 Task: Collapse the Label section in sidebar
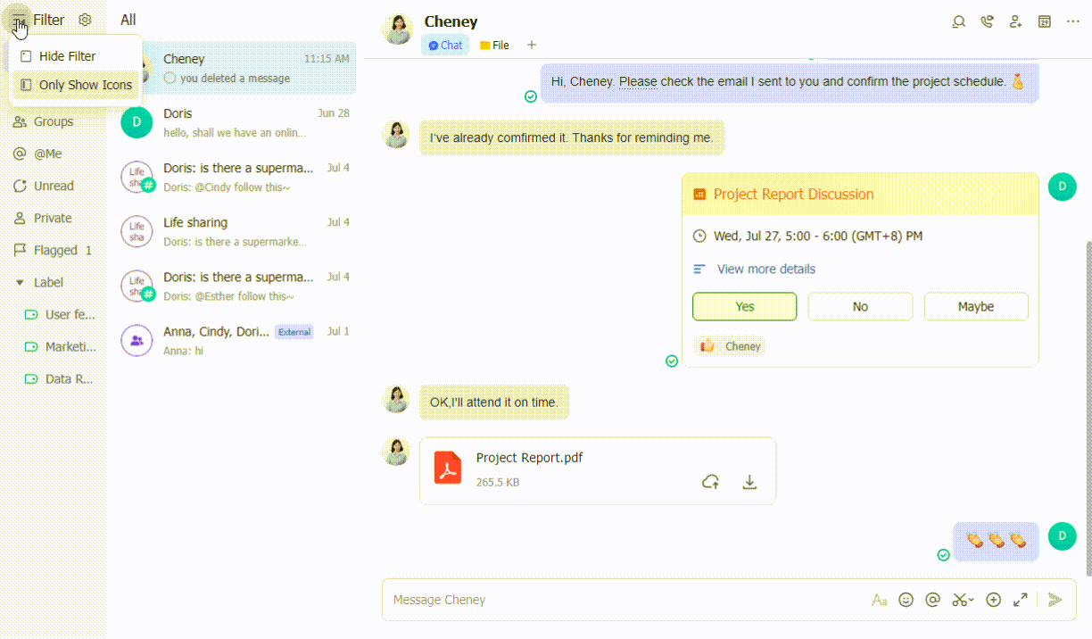(x=20, y=282)
